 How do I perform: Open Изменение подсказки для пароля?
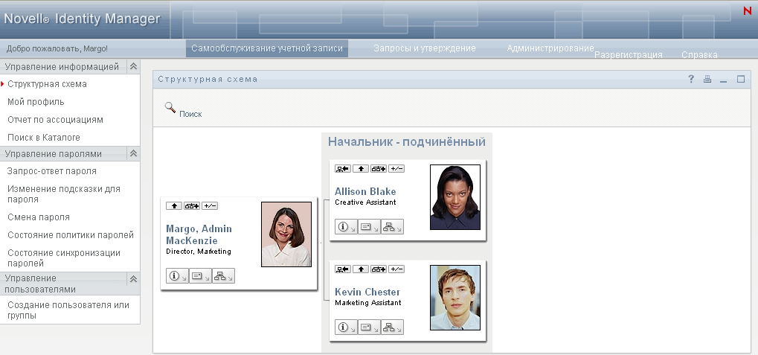click(x=64, y=194)
